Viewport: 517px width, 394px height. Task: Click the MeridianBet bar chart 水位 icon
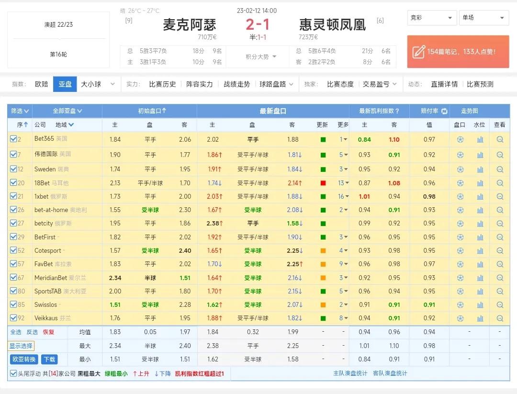(x=480, y=278)
